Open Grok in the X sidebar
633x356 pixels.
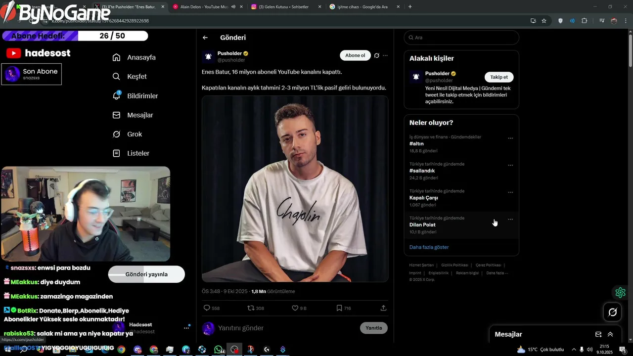tap(127, 134)
